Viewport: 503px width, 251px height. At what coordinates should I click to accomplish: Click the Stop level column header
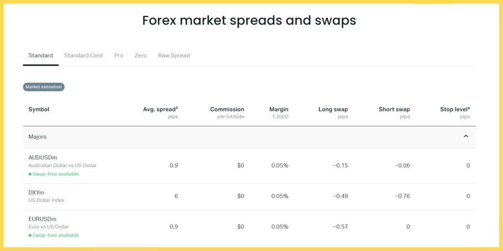[x=455, y=109]
